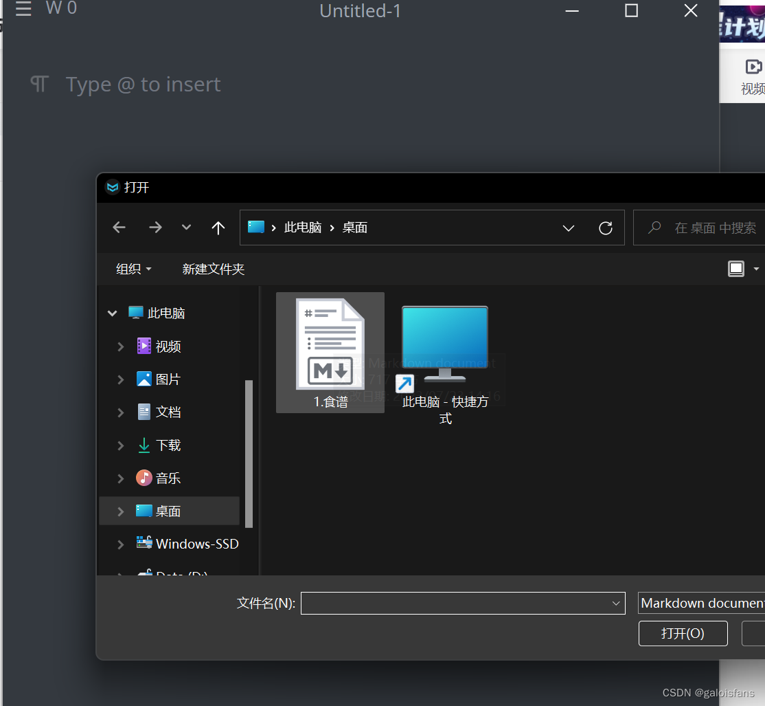Collapse the 此电脑 tree node
The height and width of the screenshot is (706, 765).
tap(112, 313)
